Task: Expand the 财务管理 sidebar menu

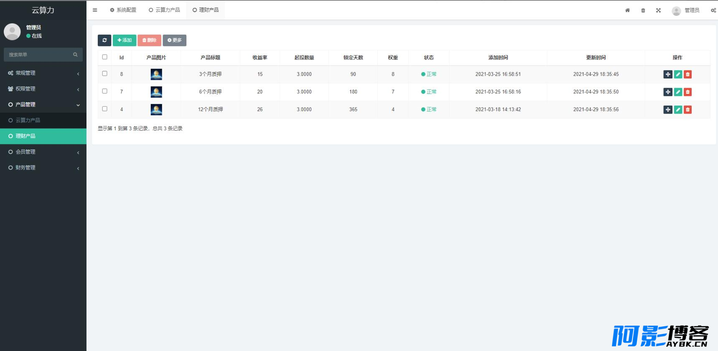Action: pos(43,168)
